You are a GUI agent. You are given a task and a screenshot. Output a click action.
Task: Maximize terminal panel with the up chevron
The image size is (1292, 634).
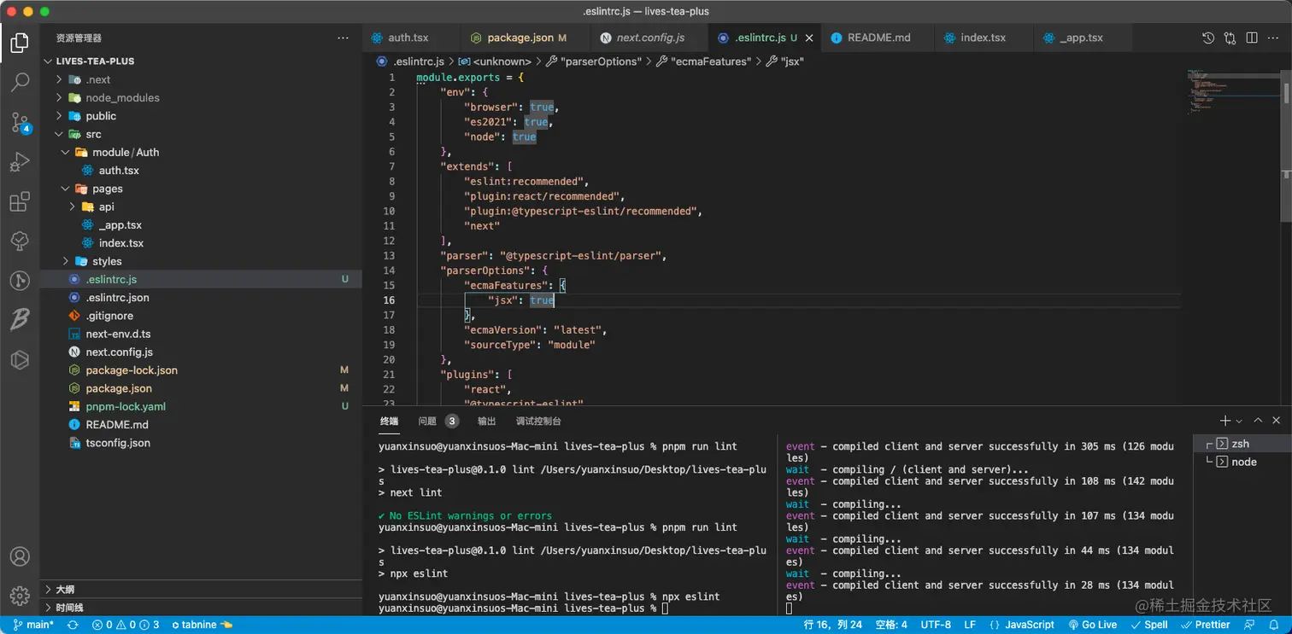1258,421
